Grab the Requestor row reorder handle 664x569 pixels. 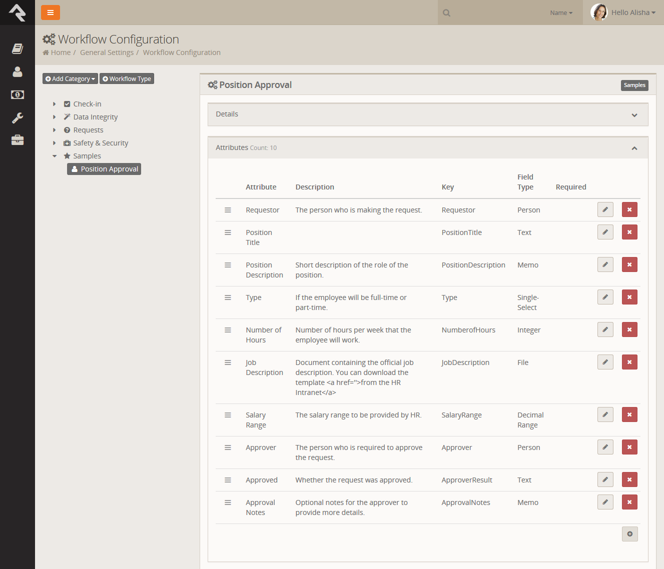228,210
